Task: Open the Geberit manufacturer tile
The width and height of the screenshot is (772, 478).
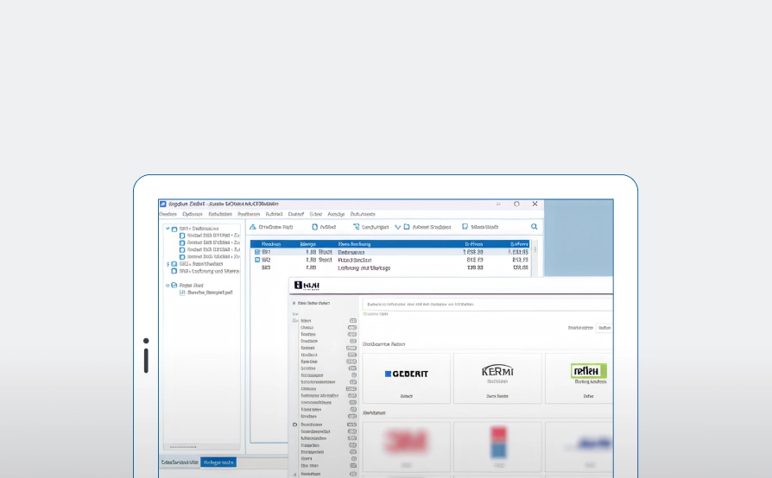Action: pos(406,378)
